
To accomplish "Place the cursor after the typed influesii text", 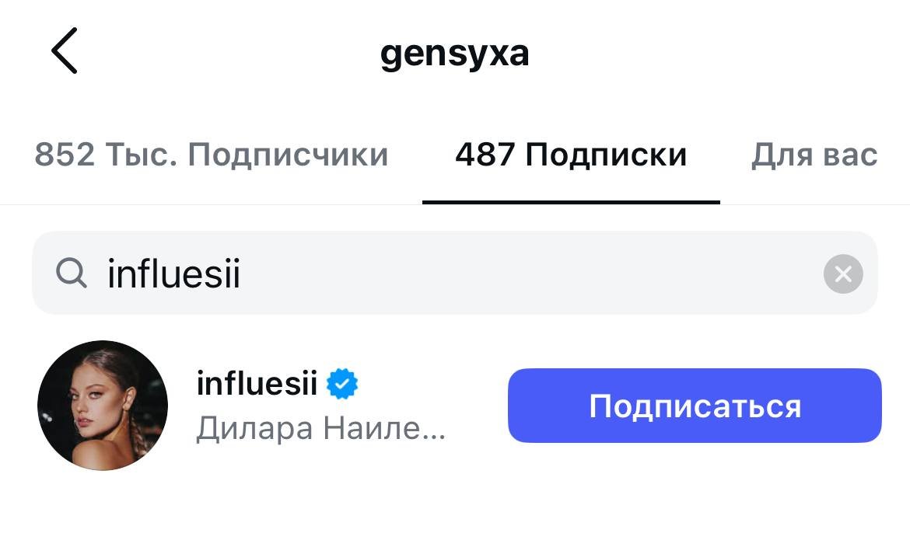I will 243,273.
